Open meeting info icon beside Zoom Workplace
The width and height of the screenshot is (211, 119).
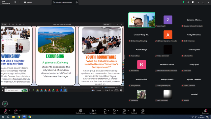(x=15, y=2)
